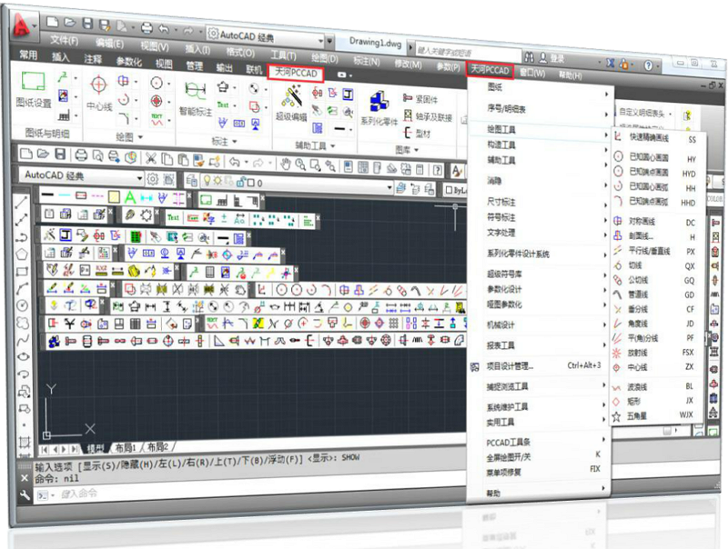Choose 快速精确画线 from submenu
The width and height of the screenshot is (728, 549).
point(657,137)
